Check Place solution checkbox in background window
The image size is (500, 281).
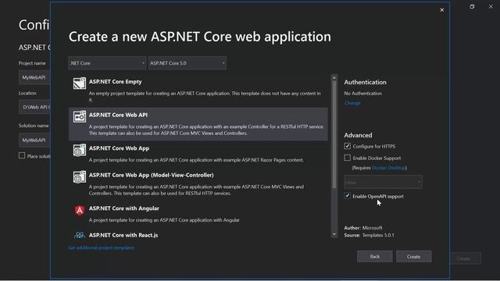click(22, 155)
